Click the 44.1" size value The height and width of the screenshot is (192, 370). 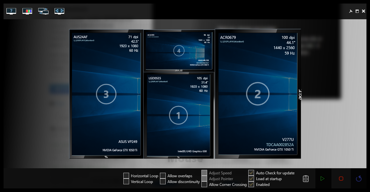coord(291,43)
